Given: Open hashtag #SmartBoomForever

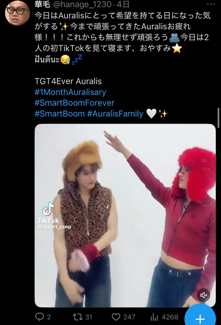Looking at the screenshot, I should tap(74, 103).
